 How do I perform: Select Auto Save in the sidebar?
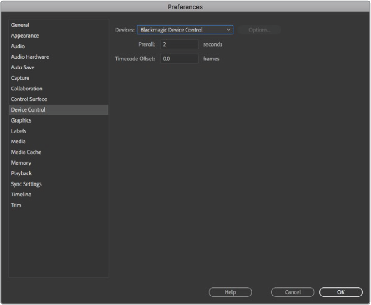pyautogui.click(x=23, y=67)
